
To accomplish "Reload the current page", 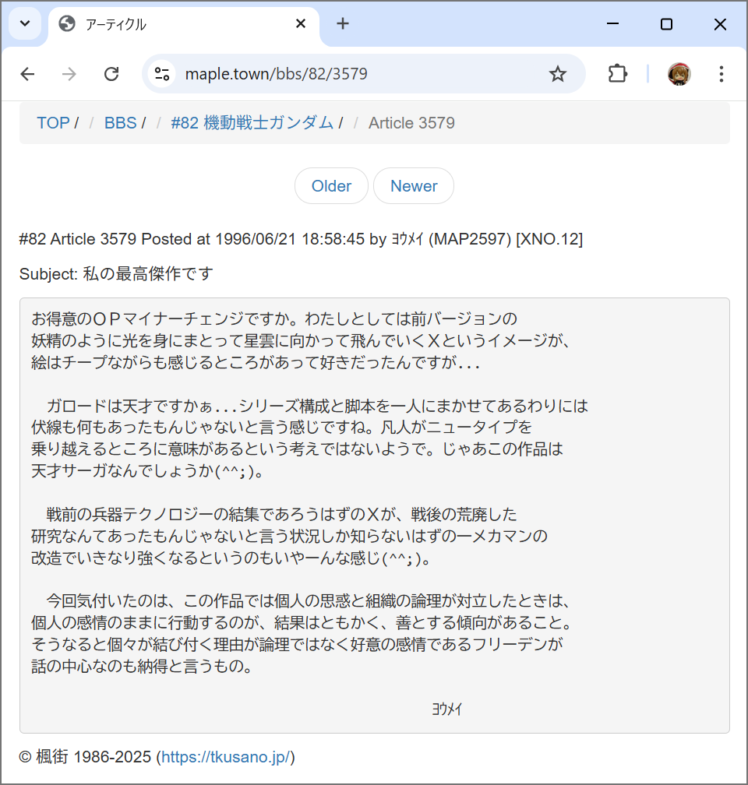I will [111, 74].
